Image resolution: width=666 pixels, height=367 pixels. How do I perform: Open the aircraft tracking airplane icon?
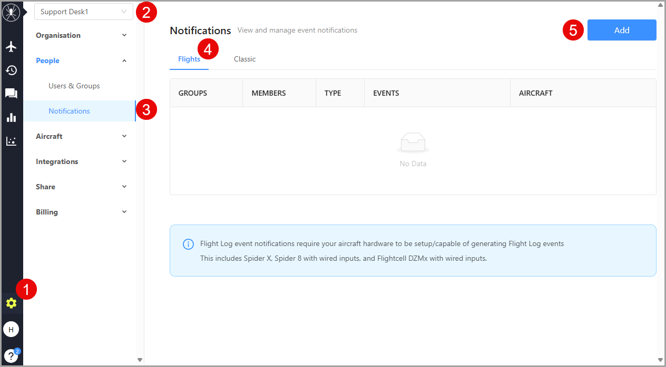(x=11, y=47)
